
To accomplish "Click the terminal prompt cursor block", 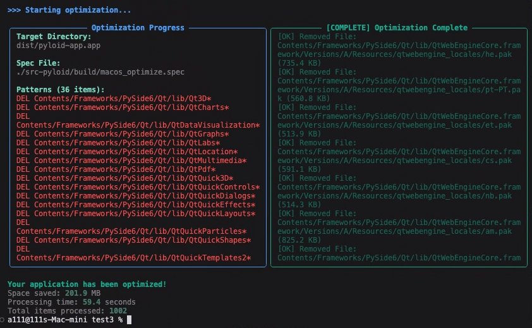I will 129,320.
